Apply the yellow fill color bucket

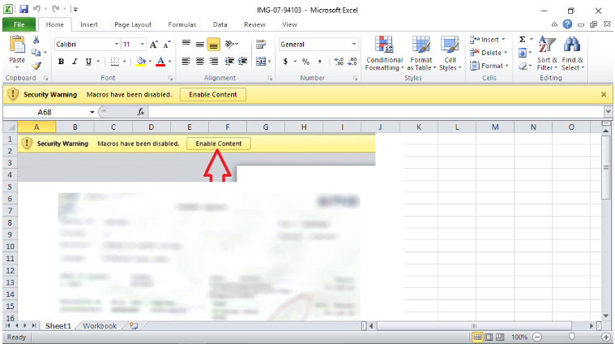click(x=141, y=62)
